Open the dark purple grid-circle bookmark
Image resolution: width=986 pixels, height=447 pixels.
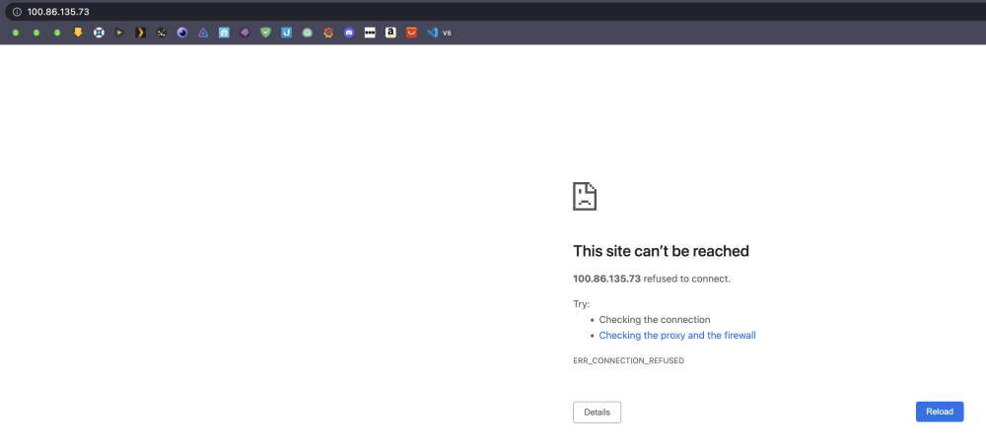point(245,32)
